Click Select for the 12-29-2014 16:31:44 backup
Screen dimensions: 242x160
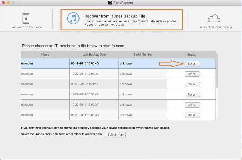point(192,94)
